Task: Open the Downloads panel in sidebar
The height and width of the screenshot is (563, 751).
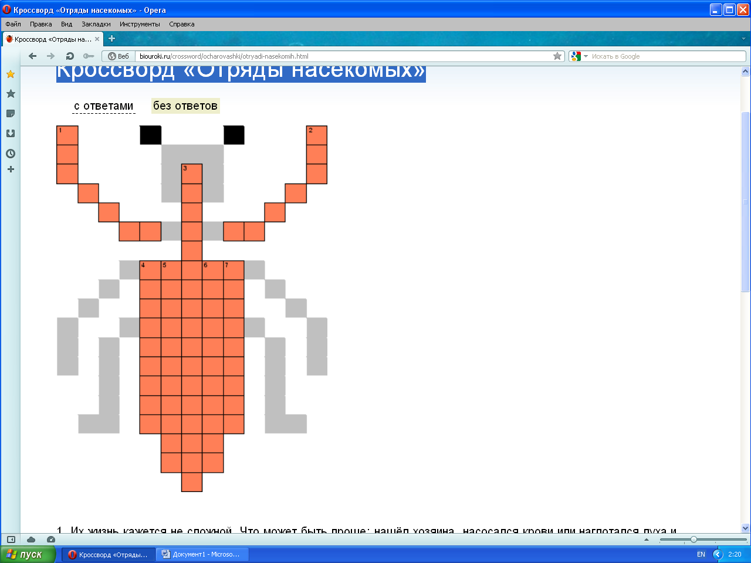Action: 11,134
